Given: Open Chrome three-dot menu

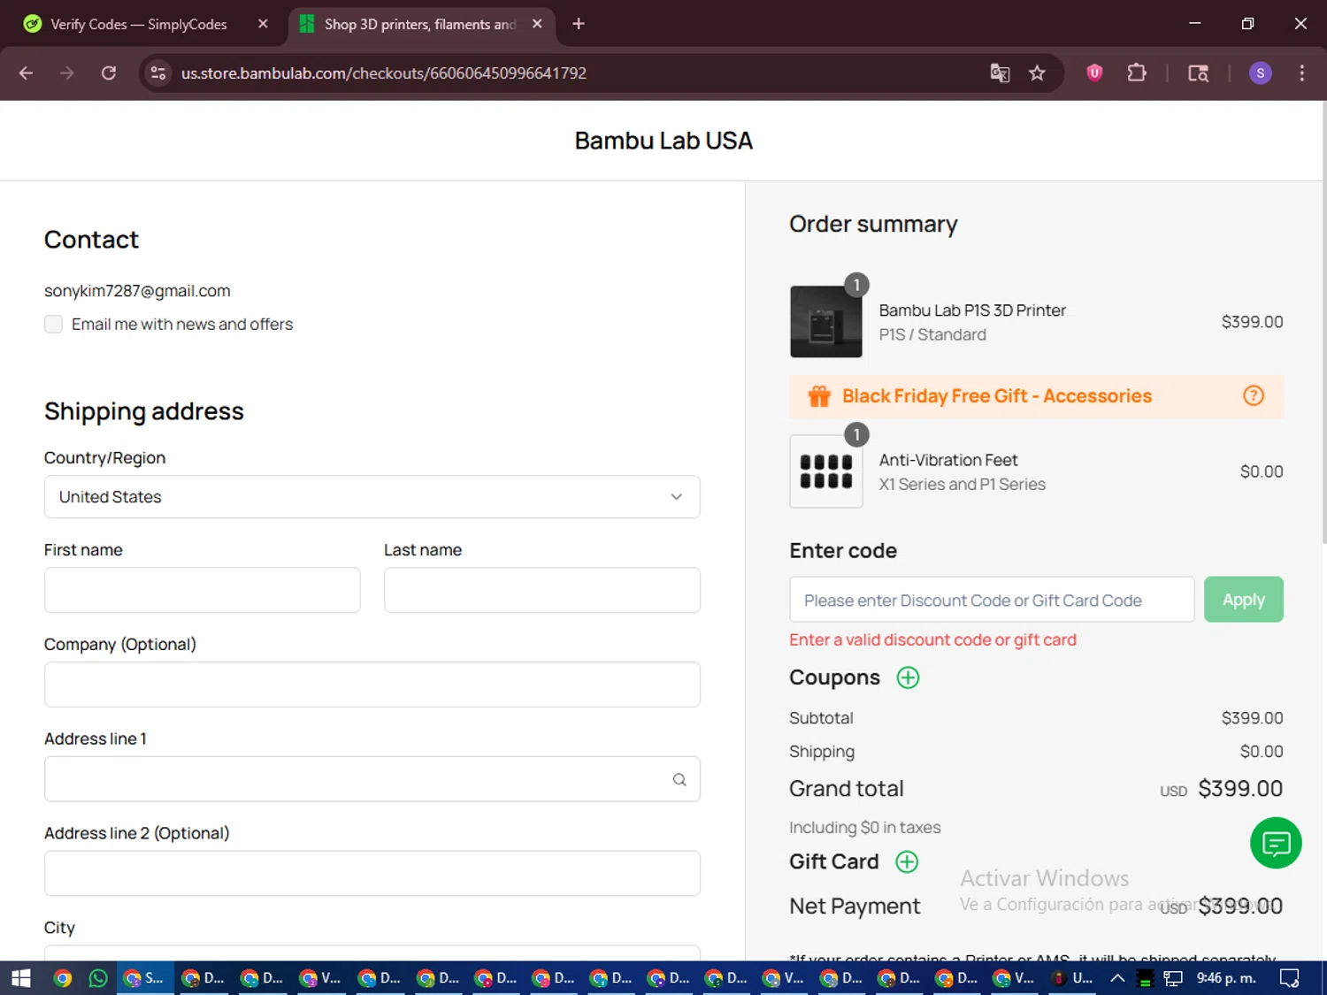Looking at the screenshot, I should 1301,73.
